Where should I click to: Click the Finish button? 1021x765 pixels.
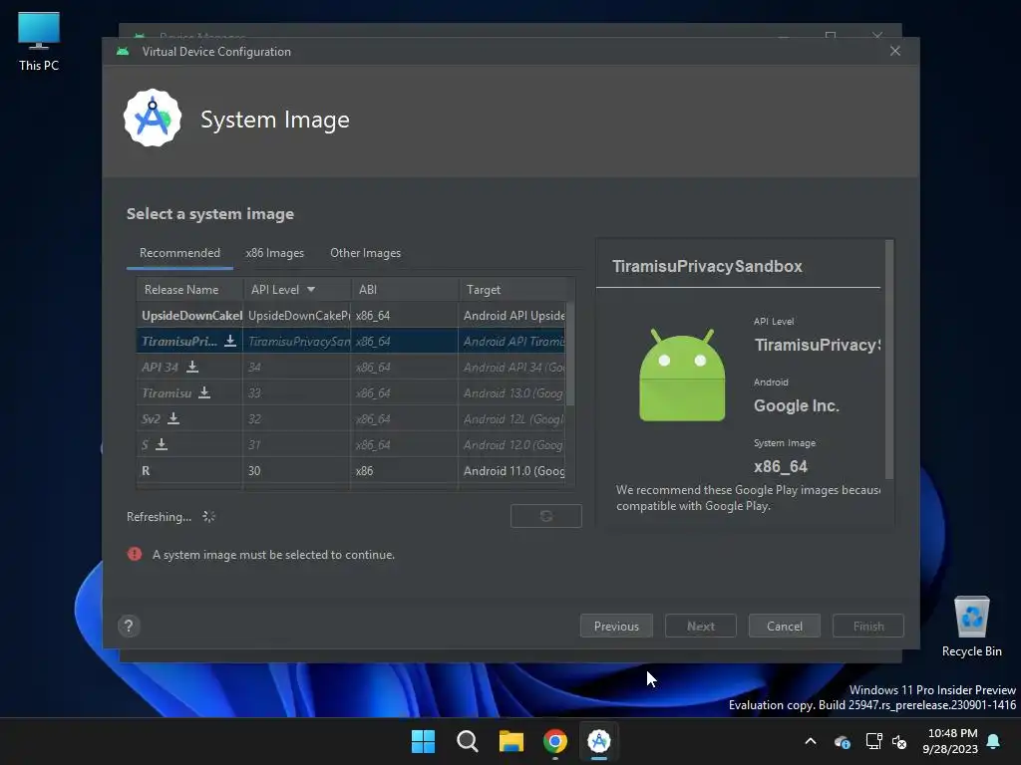pyautogui.click(x=868, y=626)
